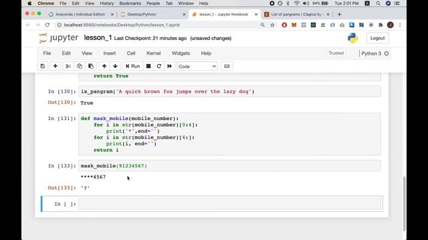
Task: Select the mask_mobile(91234567) cell
Action: pyautogui.click(x=229, y=166)
